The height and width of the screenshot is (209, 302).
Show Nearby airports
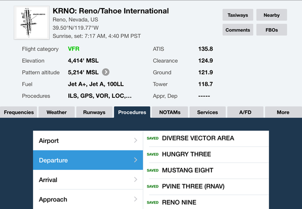[271, 15]
